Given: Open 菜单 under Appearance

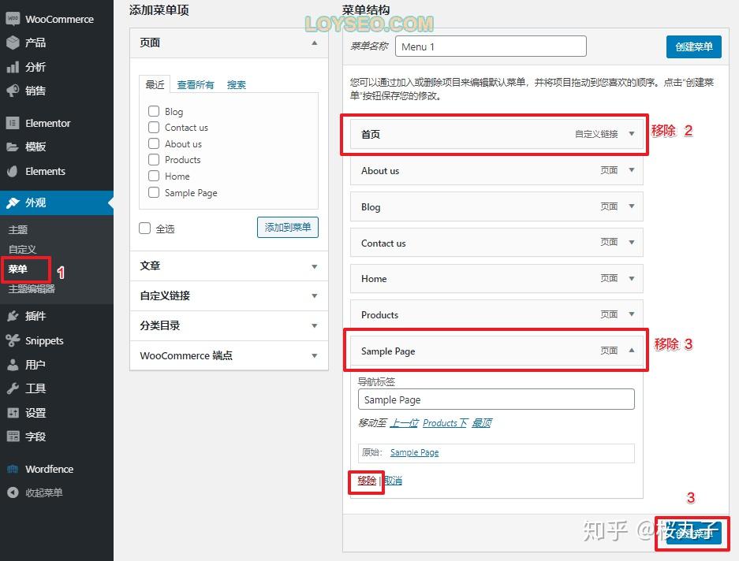Looking at the screenshot, I should click(18, 269).
